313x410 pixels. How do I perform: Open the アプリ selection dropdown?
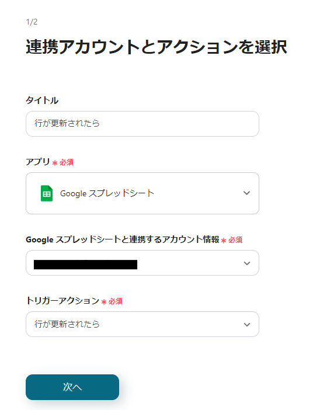click(x=142, y=193)
